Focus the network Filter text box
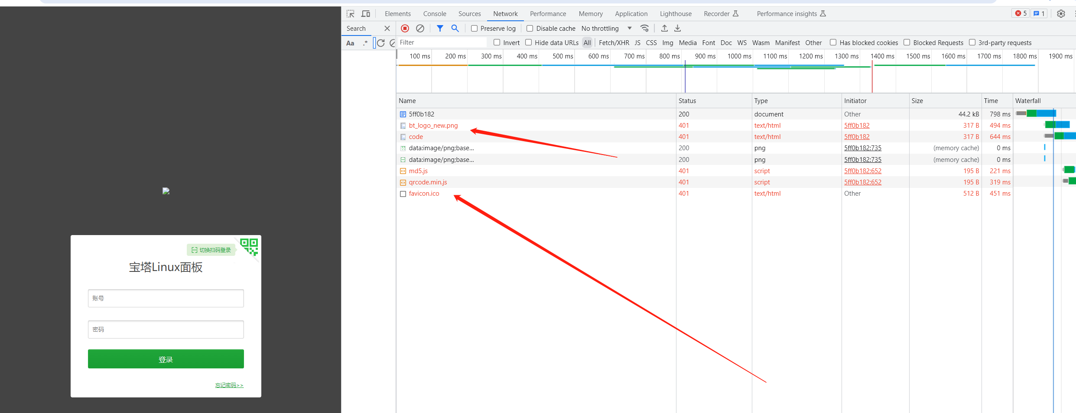The width and height of the screenshot is (1076, 413). [x=442, y=42]
